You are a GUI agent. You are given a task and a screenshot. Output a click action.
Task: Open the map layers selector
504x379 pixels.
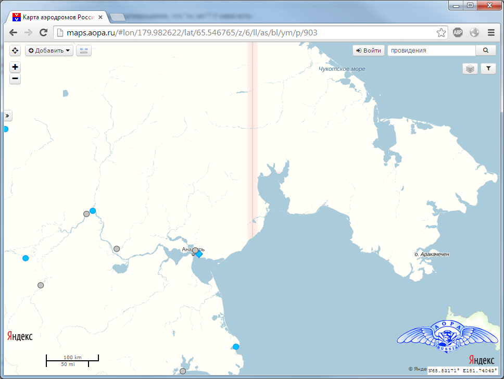[x=470, y=69]
